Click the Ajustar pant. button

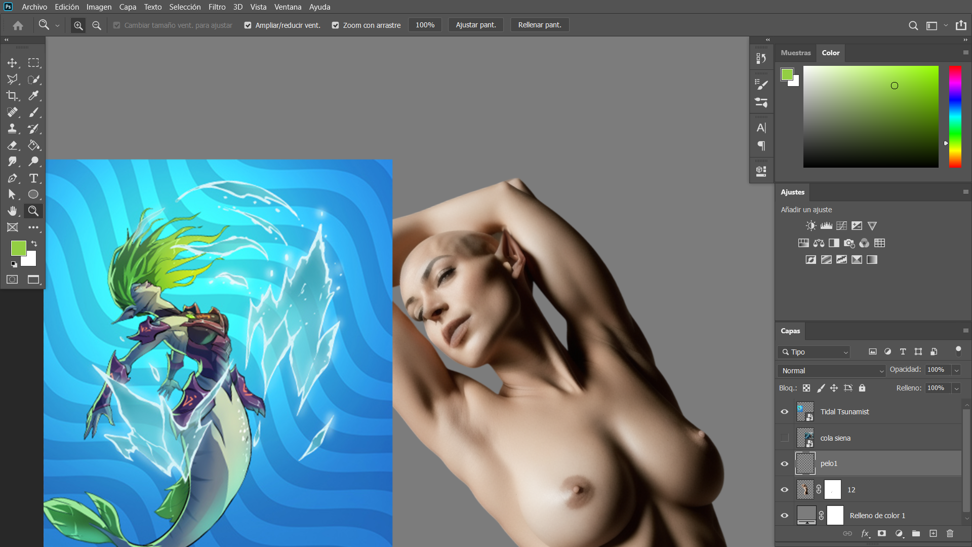(x=476, y=25)
